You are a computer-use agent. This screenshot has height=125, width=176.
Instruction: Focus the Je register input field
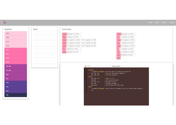coord(127,37)
